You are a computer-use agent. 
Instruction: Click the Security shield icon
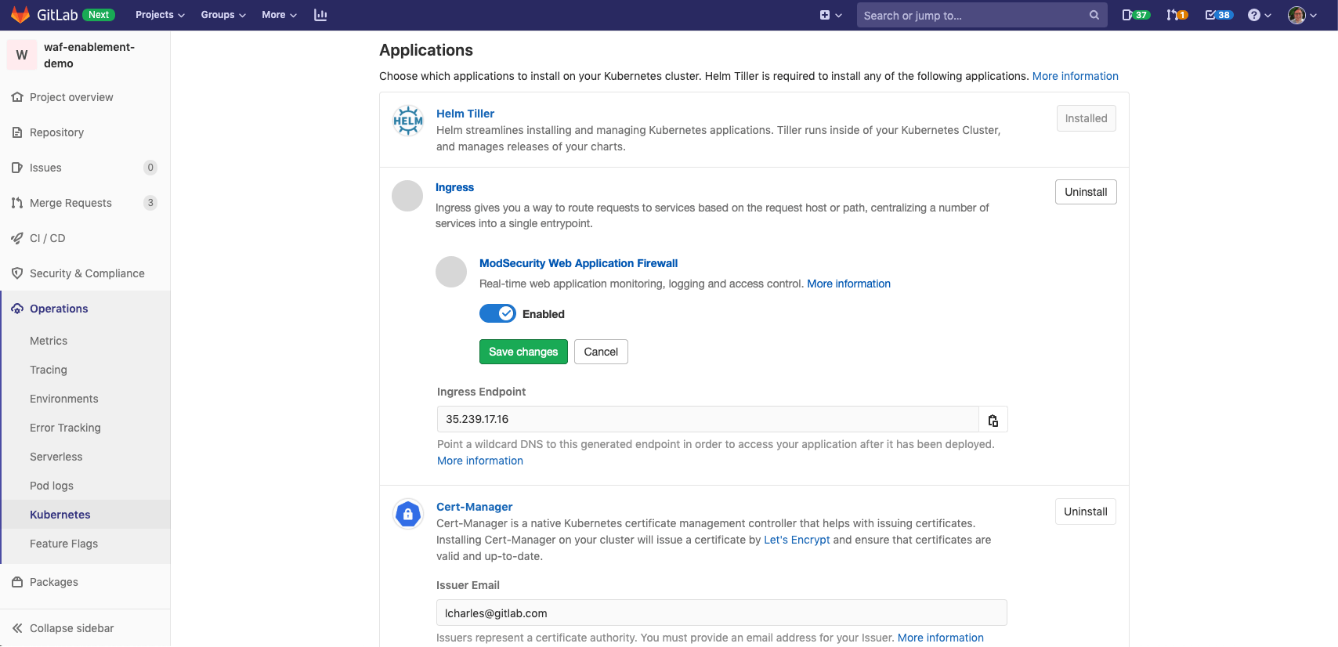pyautogui.click(x=17, y=273)
